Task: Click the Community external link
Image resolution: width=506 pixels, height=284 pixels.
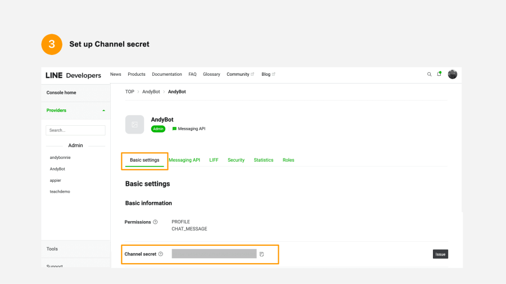Action: (x=240, y=74)
